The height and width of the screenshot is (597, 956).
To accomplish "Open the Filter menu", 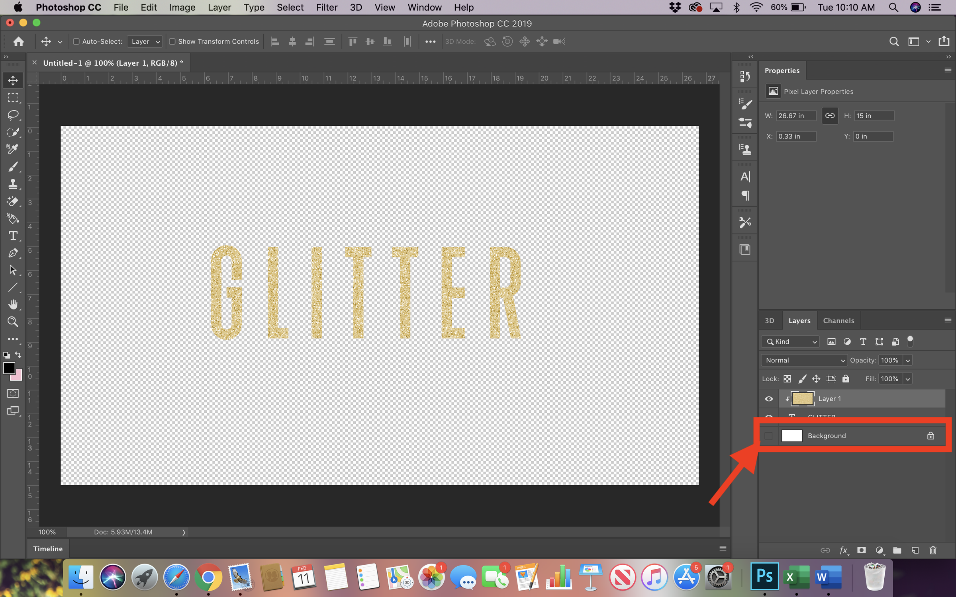I will (x=327, y=7).
